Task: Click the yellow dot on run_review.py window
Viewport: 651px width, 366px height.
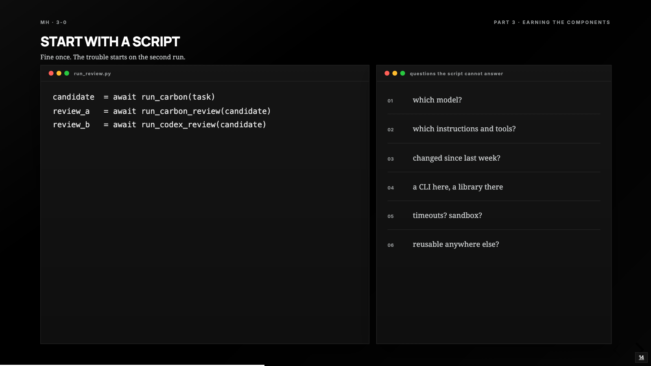Action: click(x=59, y=73)
